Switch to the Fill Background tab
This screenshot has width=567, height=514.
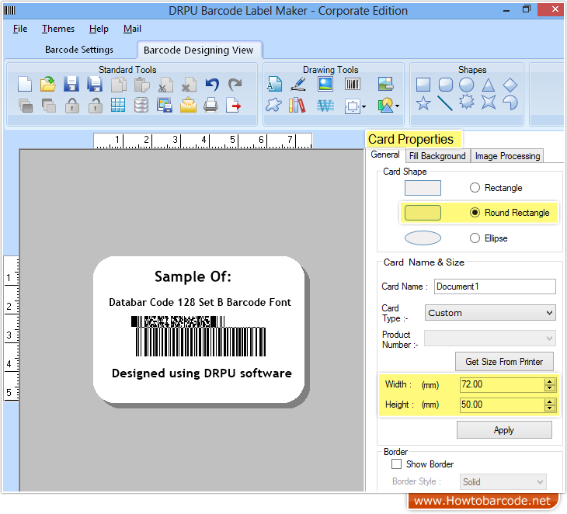437,156
